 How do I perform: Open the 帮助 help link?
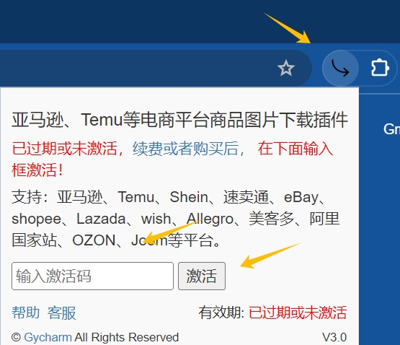tap(26, 313)
